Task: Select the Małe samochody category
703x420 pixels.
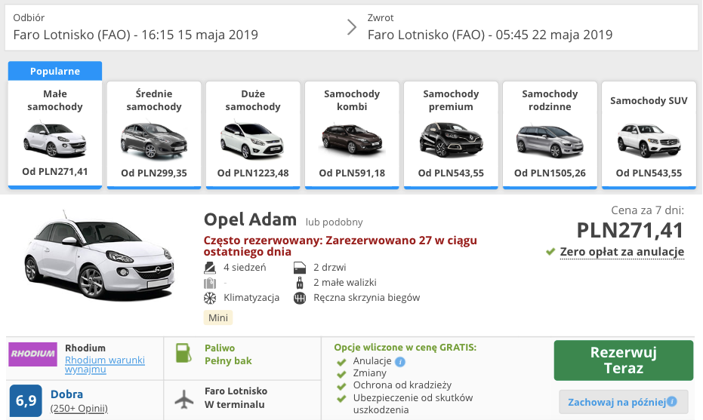Action: [55, 133]
